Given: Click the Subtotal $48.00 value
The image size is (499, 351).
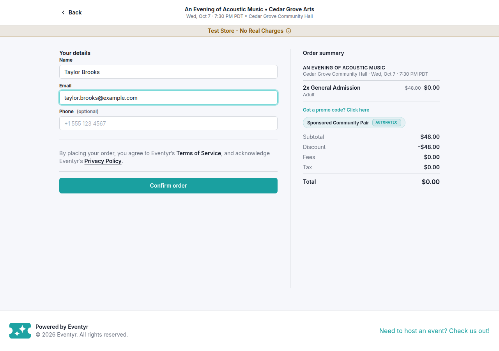Looking at the screenshot, I should (430, 137).
